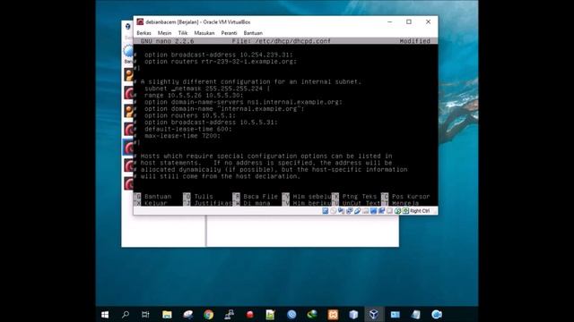
Task: Open taskbar search magnifier
Action: 126,314
